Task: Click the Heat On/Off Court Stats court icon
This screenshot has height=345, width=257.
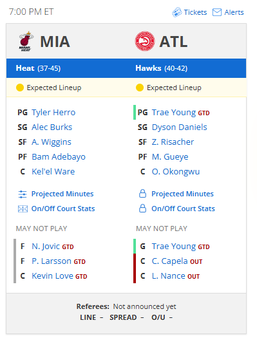Action: pyautogui.click(x=23, y=209)
